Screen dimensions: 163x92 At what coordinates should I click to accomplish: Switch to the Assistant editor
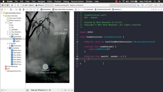(142, 5)
